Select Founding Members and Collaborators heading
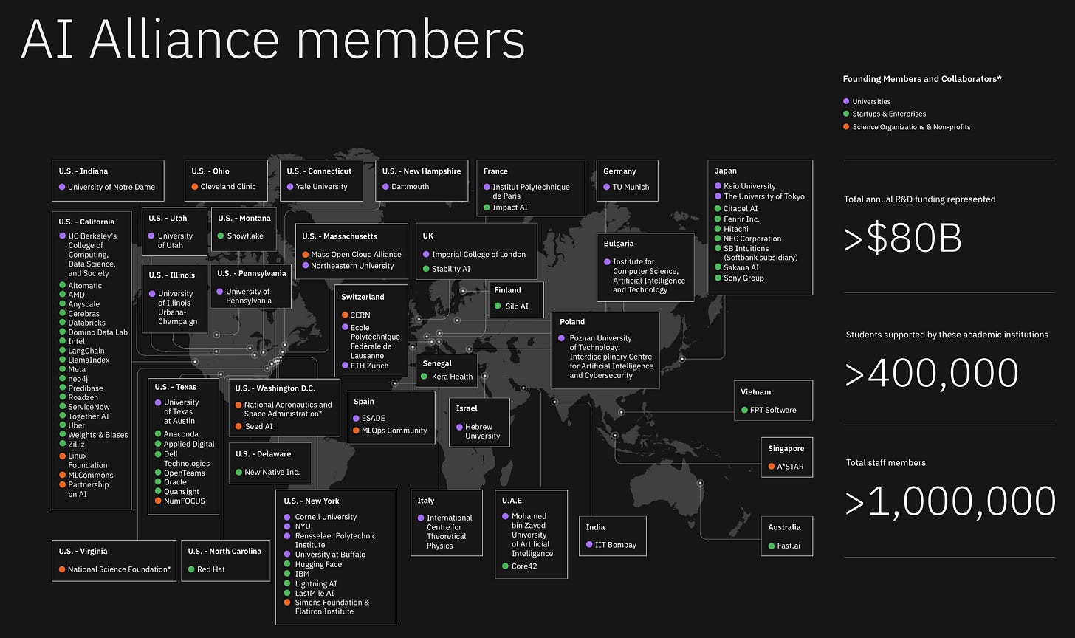The height and width of the screenshot is (638, 1075). [x=922, y=78]
